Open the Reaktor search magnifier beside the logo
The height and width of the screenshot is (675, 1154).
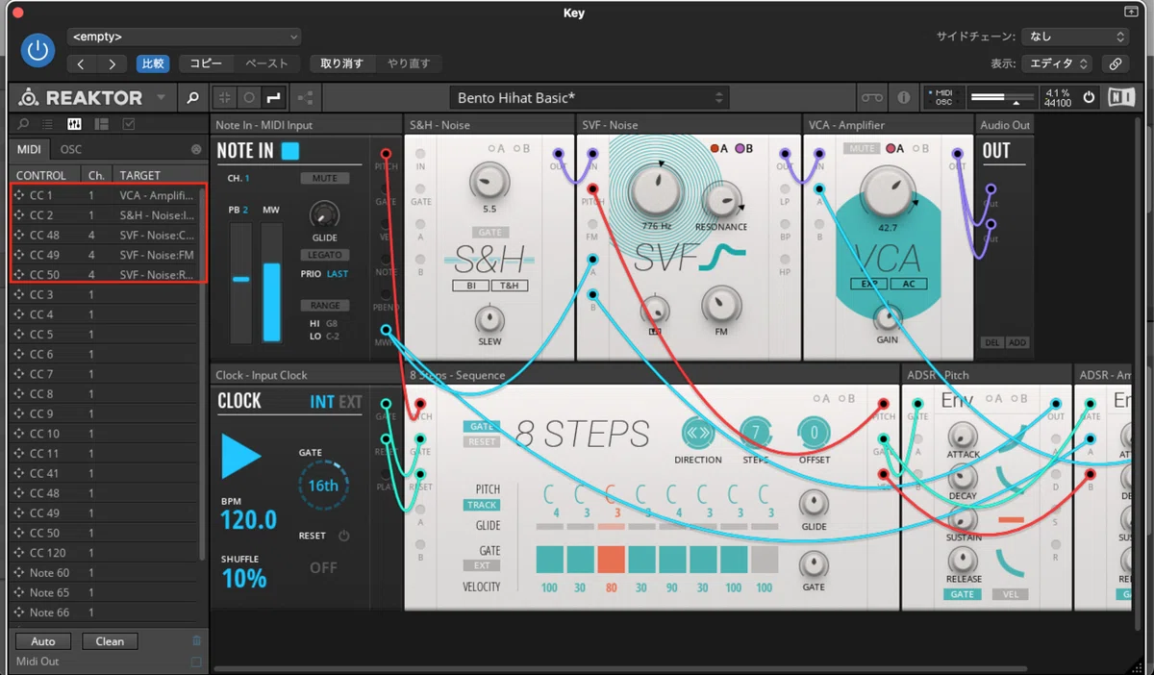click(192, 97)
